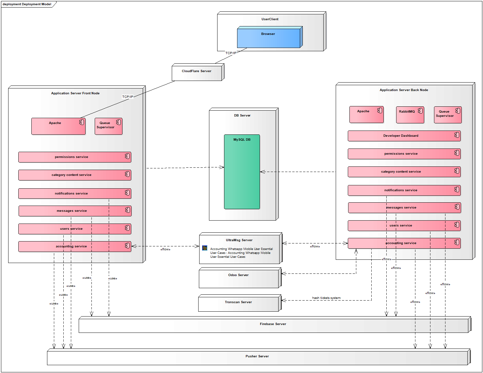Screen dimensions: 483x373
Task: Click the artifact icon inside UltraMsg Server
Action: coord(205,248)
